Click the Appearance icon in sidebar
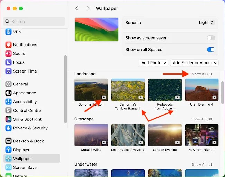Viewport: 225px width, 177px height. click(x=8, y=93)
